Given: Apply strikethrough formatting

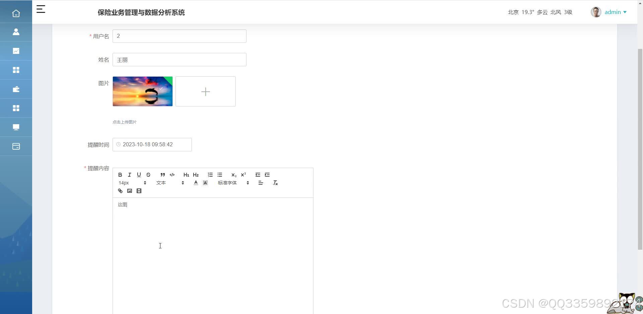Looking at the screenshot, I should click(148, 174).
